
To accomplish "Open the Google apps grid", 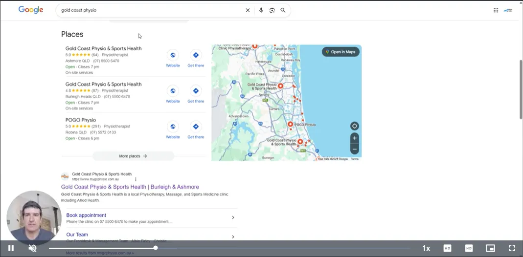I will click(496, 10).
